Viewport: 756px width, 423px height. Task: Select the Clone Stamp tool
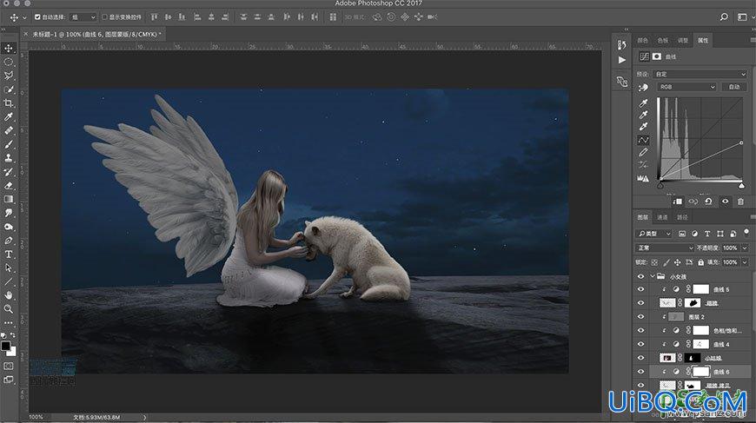[9, 157]
